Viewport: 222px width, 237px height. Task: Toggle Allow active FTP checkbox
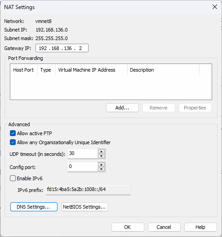(13, 133)
